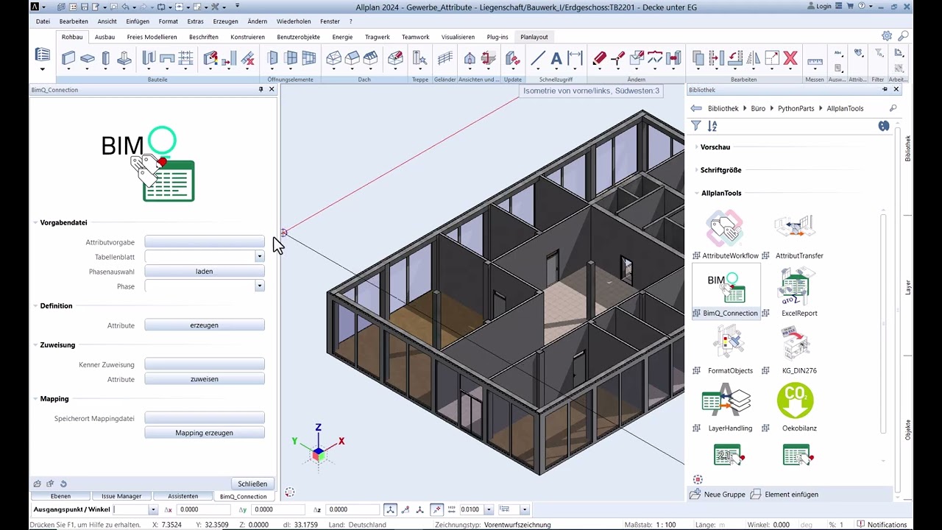Click the Attributvorgabe file field
The width and height of the screenshot is (942, 530).
coord(205,242)
